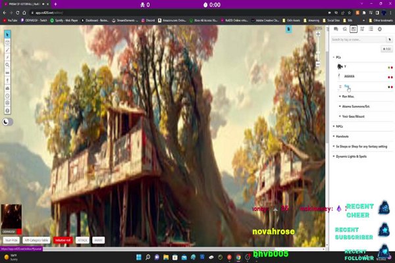Open a new browser tab
This screenshot has height=263, width=395.
pos(55,5)
